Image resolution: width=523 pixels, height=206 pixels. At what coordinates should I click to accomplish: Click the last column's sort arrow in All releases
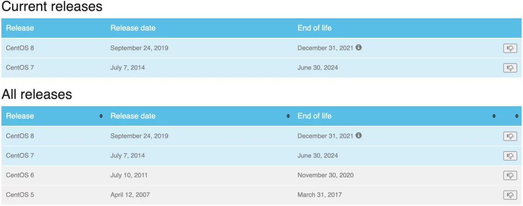[x=516, y=116]
